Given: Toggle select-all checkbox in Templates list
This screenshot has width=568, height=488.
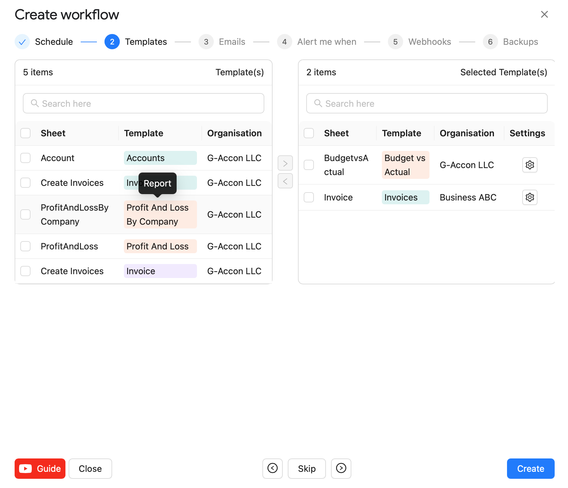Looking at the screenshot, I should [x=25, y=133].
